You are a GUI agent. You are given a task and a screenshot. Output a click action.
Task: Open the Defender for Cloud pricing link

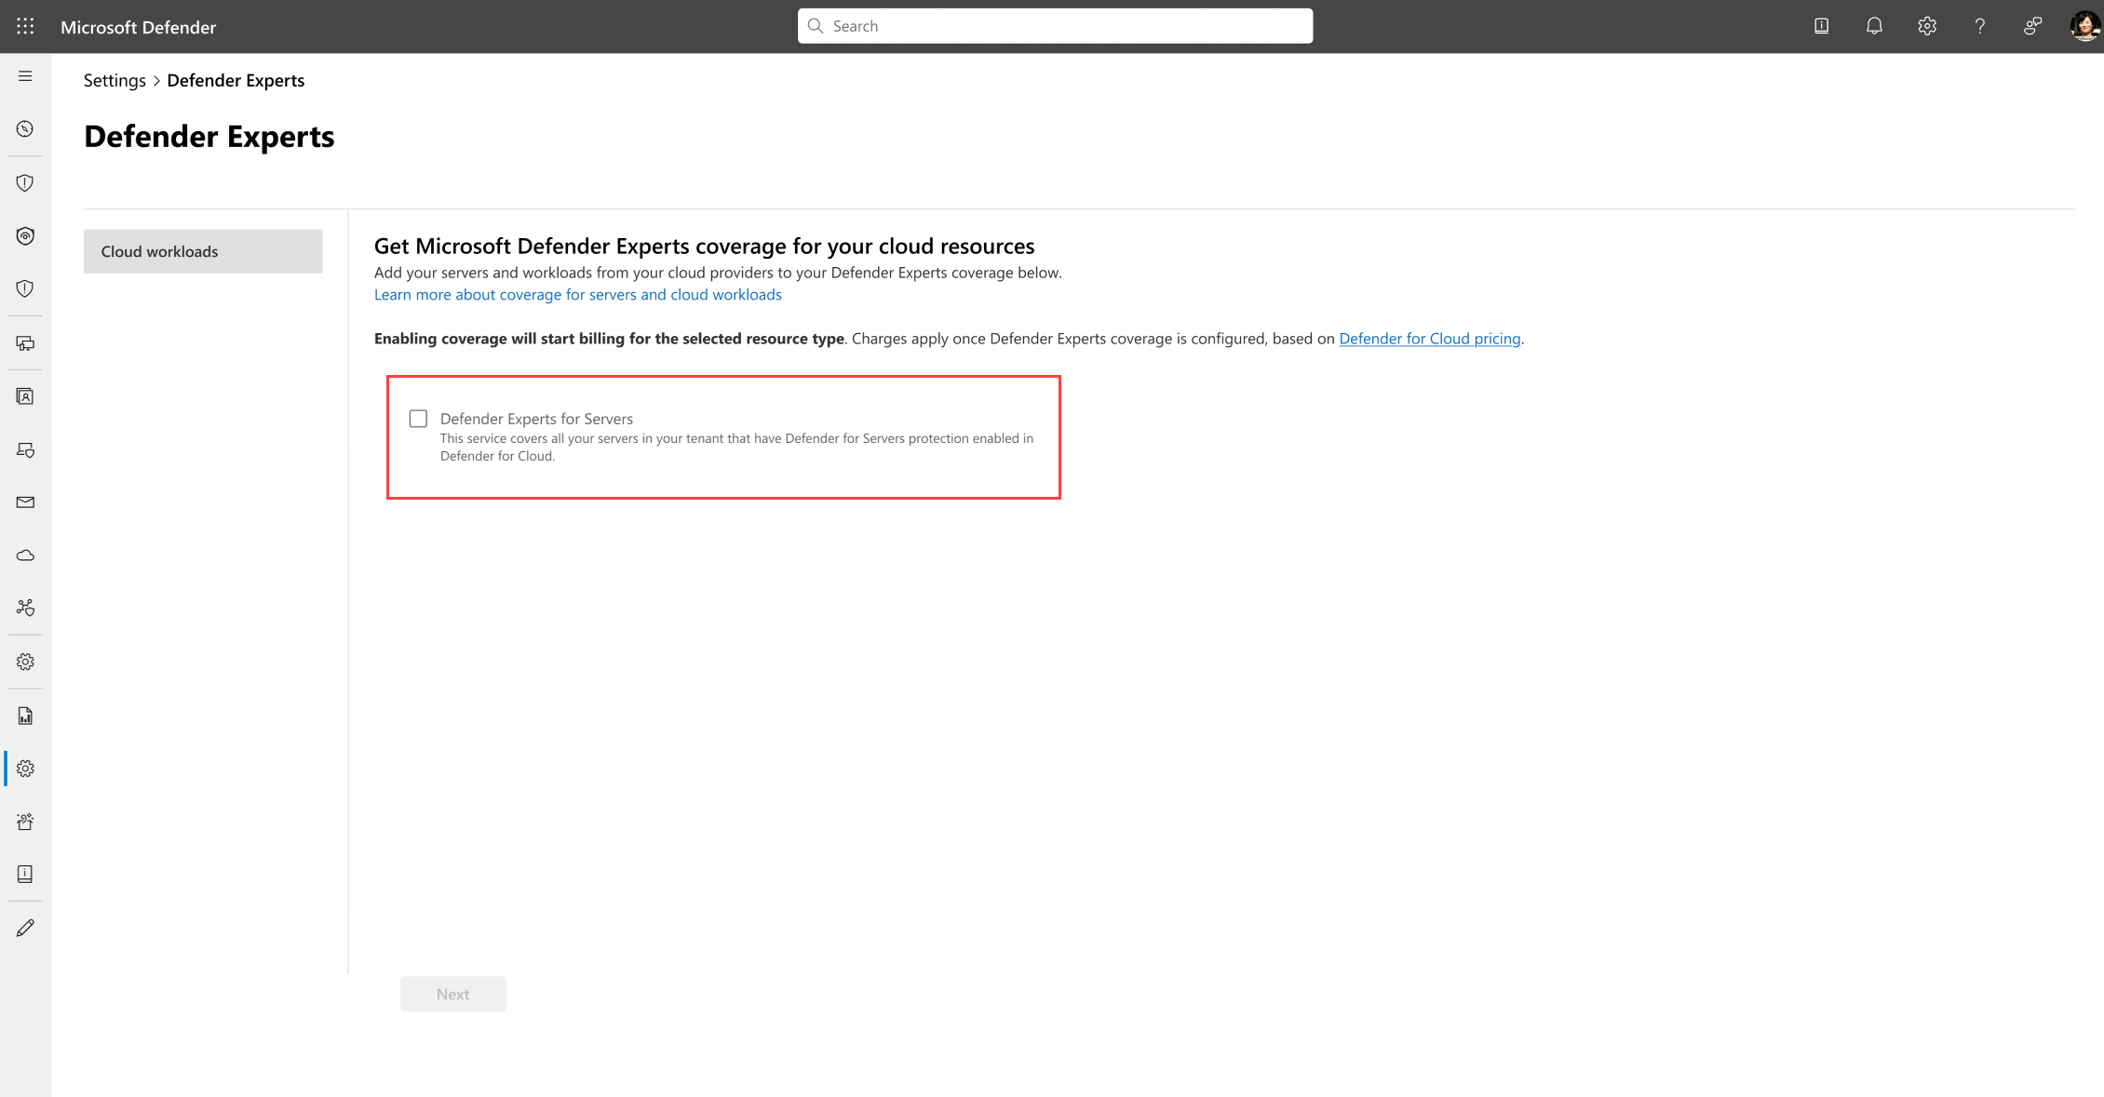[x=1430, y=339]
